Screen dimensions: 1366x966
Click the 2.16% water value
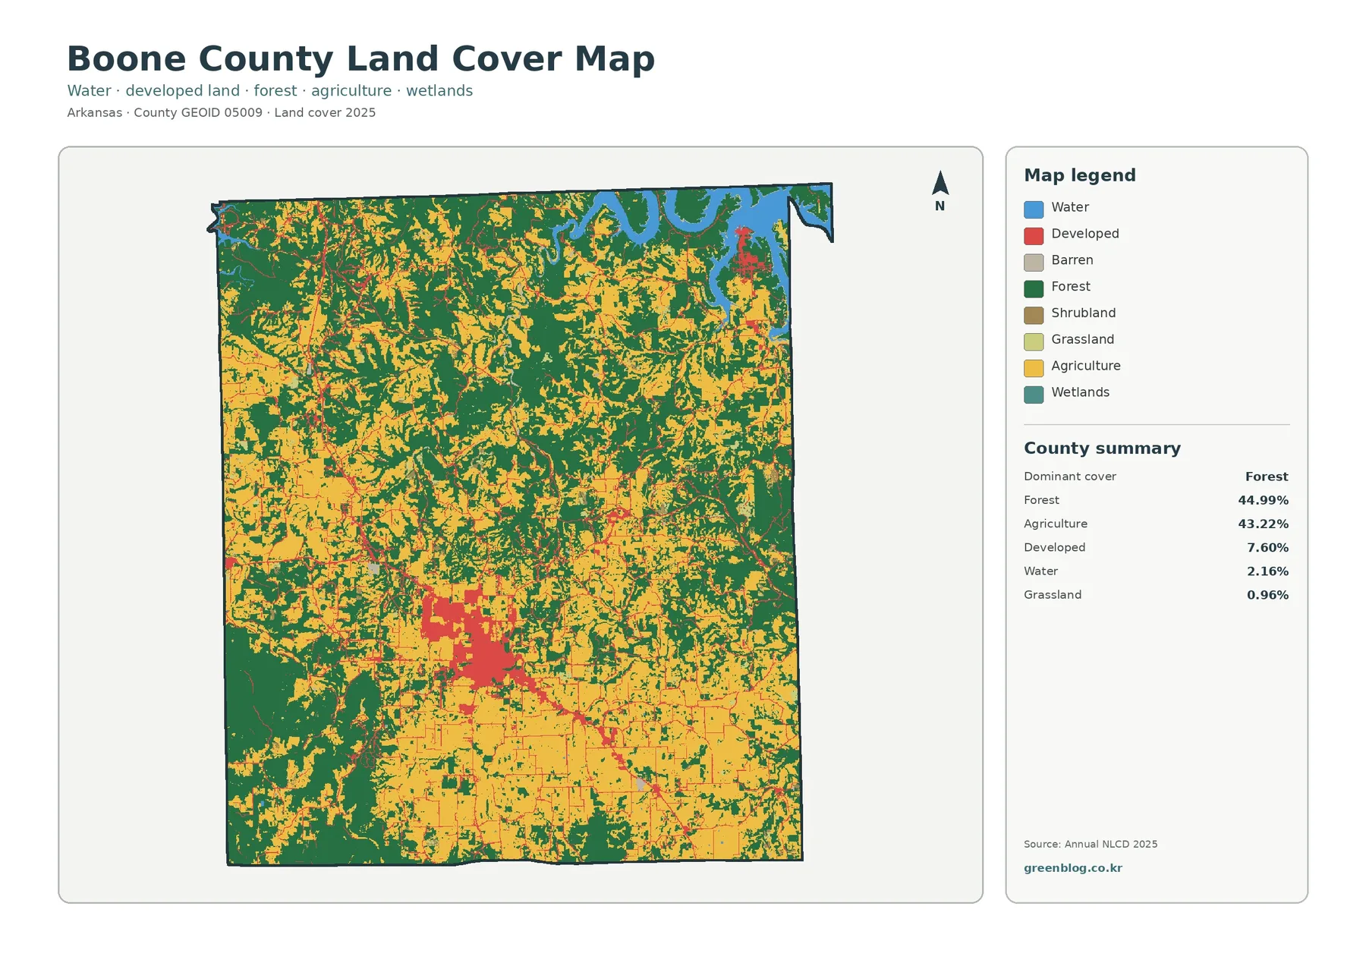(x=1268, y=571)
